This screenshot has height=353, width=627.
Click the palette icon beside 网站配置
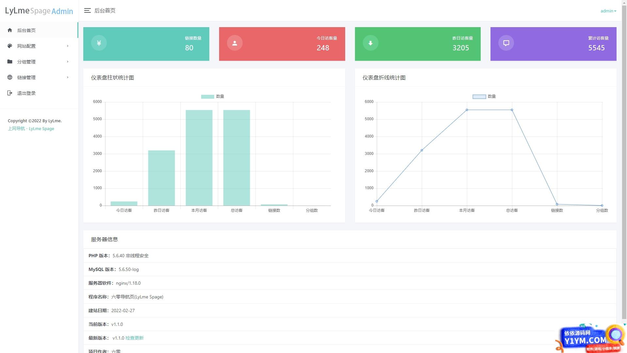click(x=10, y=46)
